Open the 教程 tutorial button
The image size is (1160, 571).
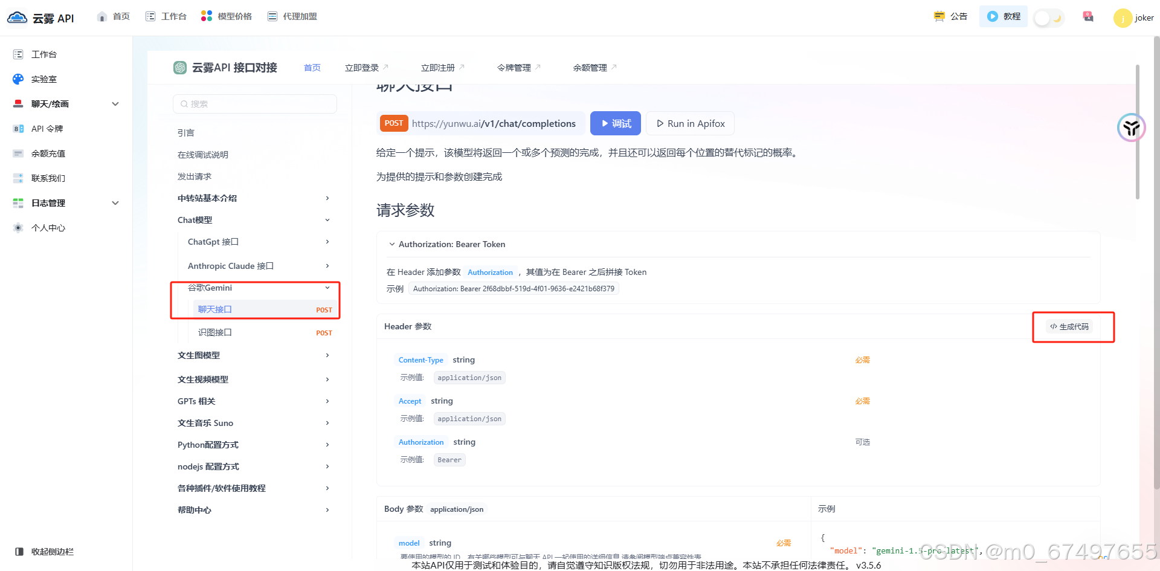tap(1004, 16)
